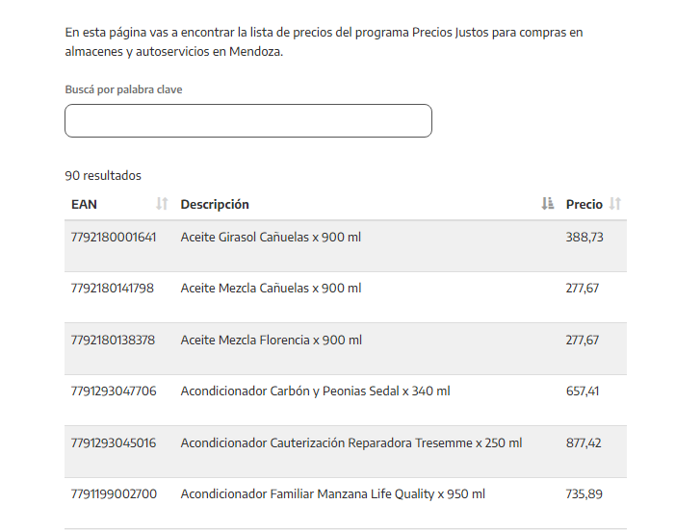Click the price 657,41
The image size is (675, 530).
(583, 391)
